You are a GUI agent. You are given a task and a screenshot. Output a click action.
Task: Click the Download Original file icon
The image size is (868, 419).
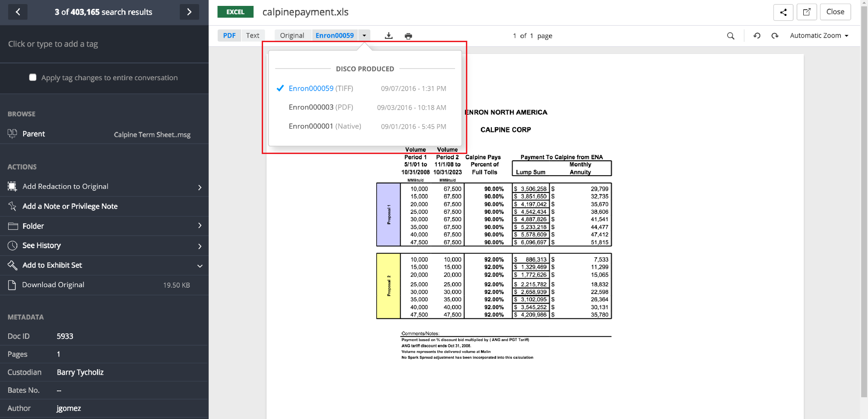point(12,284)
